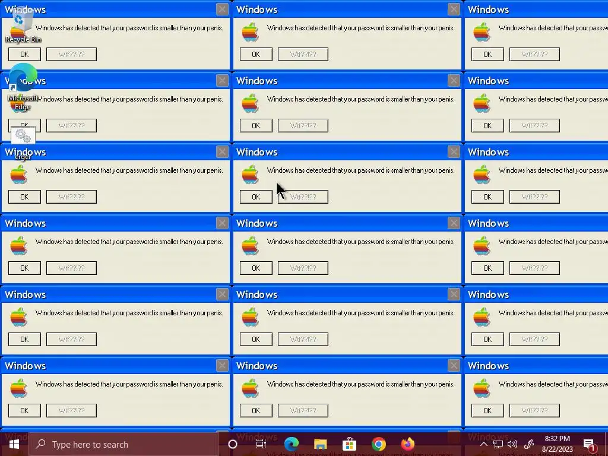Open the volume control tray icon
This screenshot has height=456, width=608.
point(512,444)
